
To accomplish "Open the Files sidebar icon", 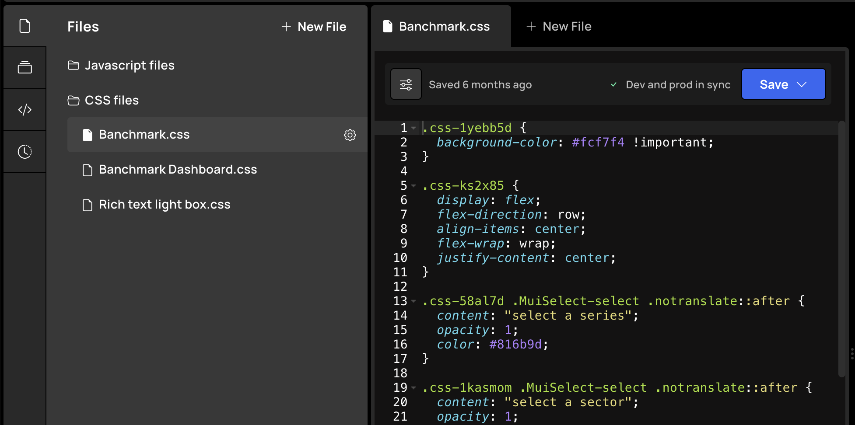I will [25, 26].
